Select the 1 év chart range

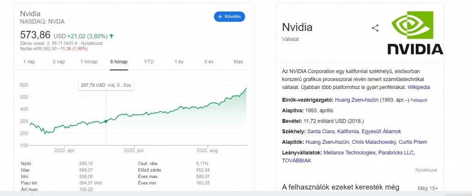[179, 62]
